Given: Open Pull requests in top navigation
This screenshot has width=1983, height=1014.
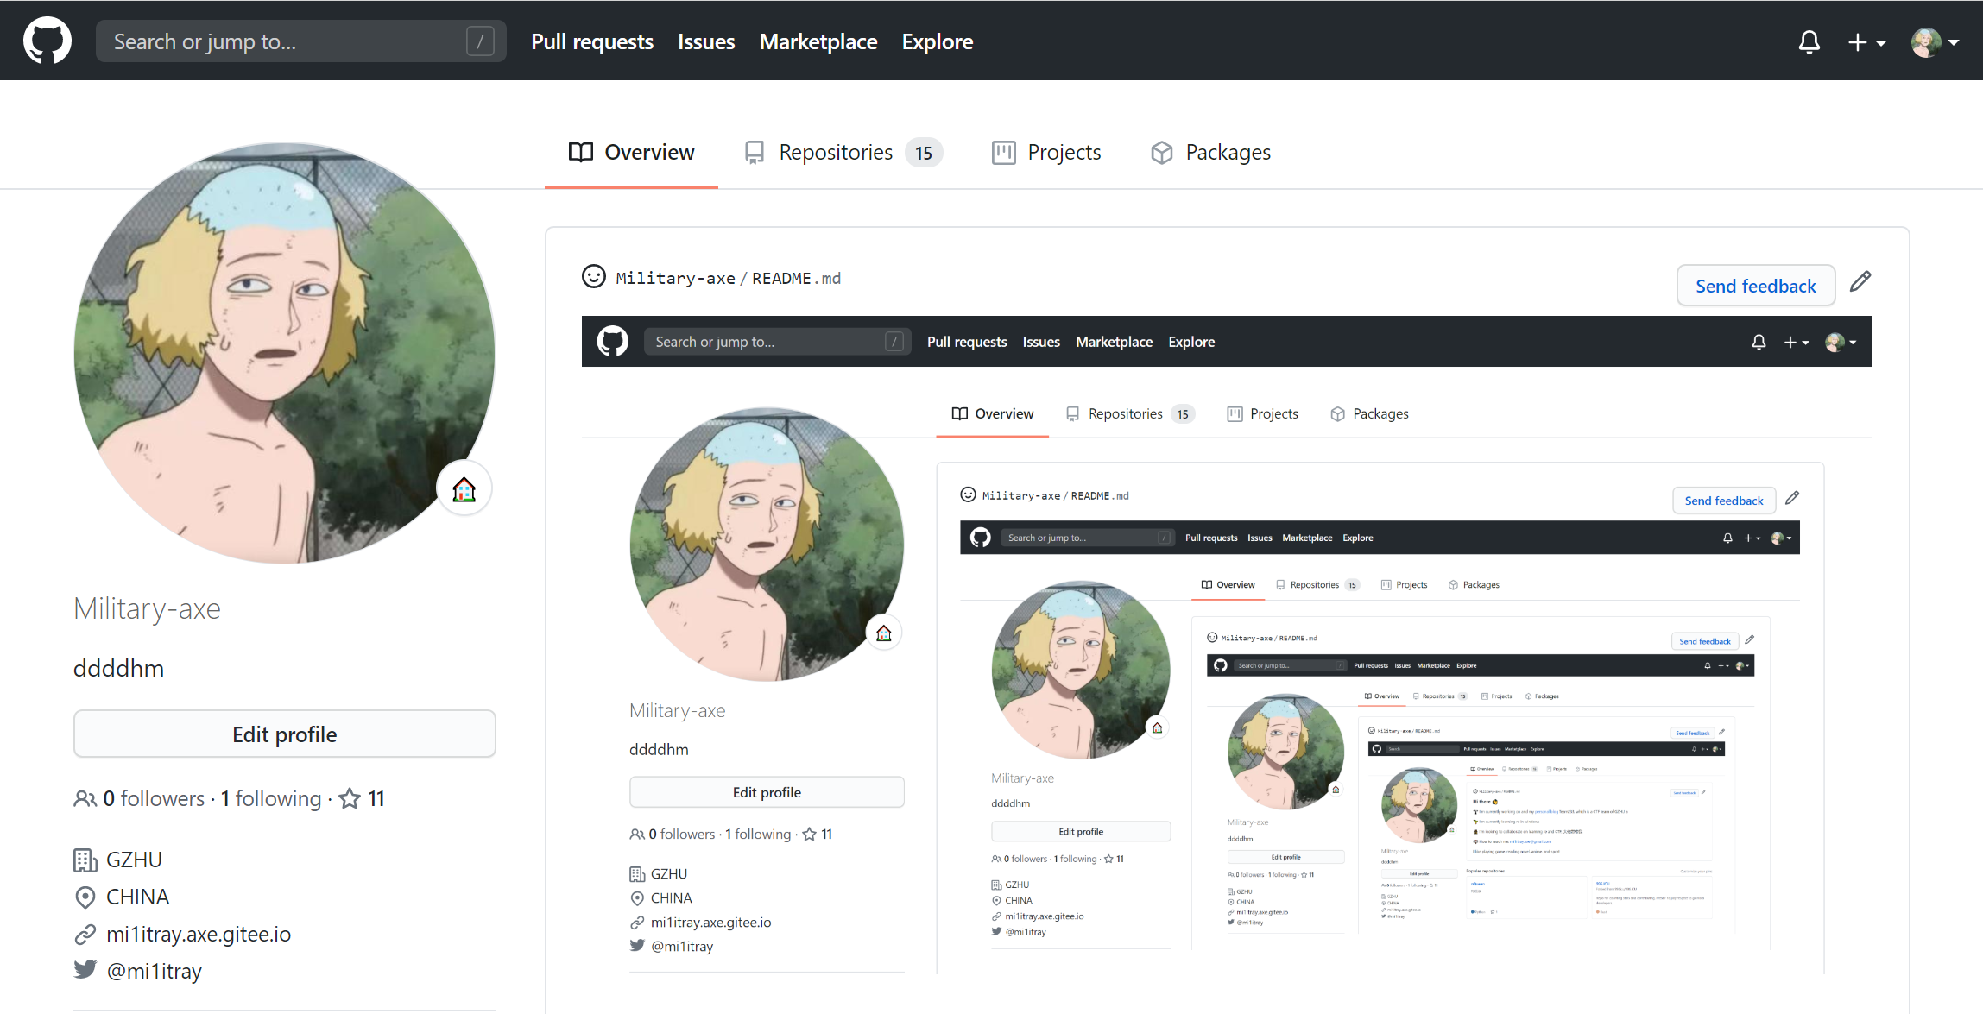Looking at the screenshot, I should [x=592, y=41].
